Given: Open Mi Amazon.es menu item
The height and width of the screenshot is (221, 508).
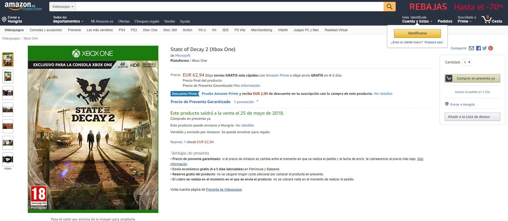Looking at the screenshot, I should (x=102, y=21).
